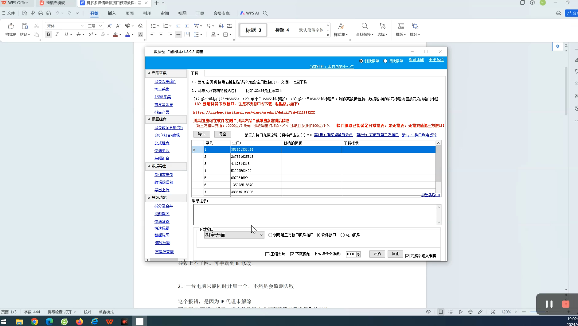The image size is (578, 326).
Task: Select the 新版菜单 radio button
Action: click(361, 61)
